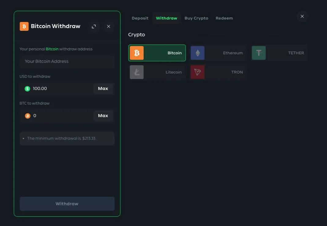Select Bitcoin as the withdrawal currency
Image resolution: width=327 pixels, height=226 pixels.
pyautogui.click(x=157, y=52)
